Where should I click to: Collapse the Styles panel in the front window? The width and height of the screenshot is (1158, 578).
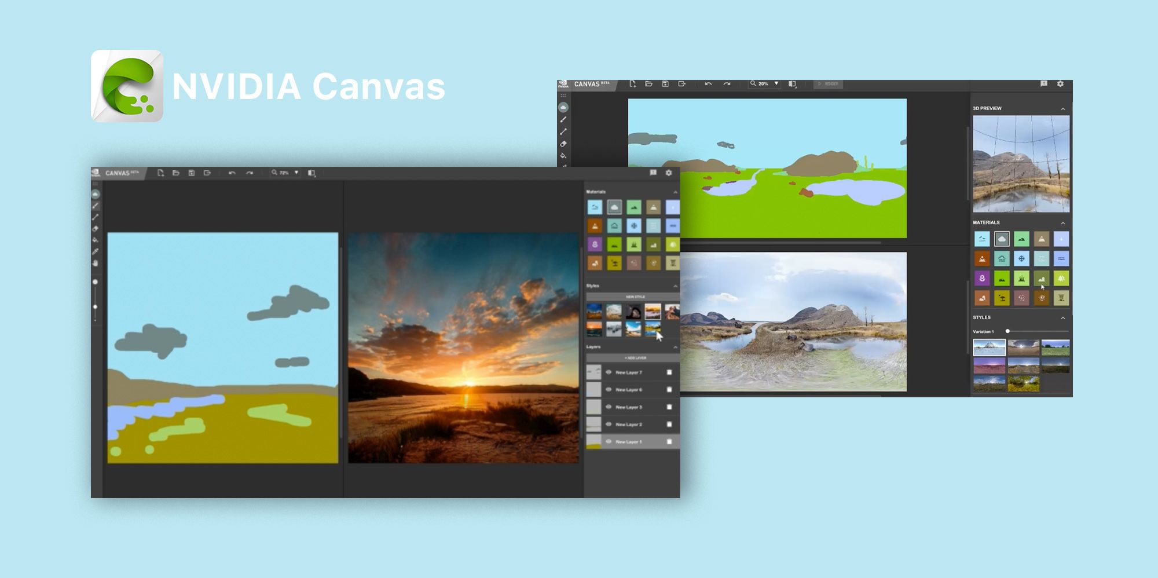pyautogui.click(x=675, y=286)
